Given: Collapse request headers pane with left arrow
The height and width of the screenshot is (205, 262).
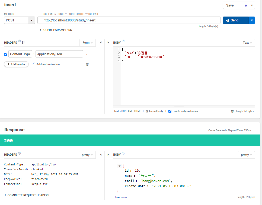Looking at the screenshot, I should 101,42.
